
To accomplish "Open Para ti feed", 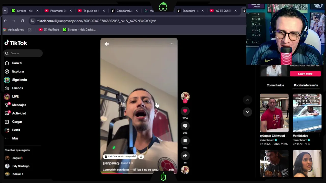I will [17, 63].
